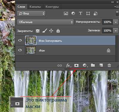Image resolution: width=119 pixels, height=112 pixels.
Task: Toggle layer filtering switch on right
Action: click(x=117, y=13)
